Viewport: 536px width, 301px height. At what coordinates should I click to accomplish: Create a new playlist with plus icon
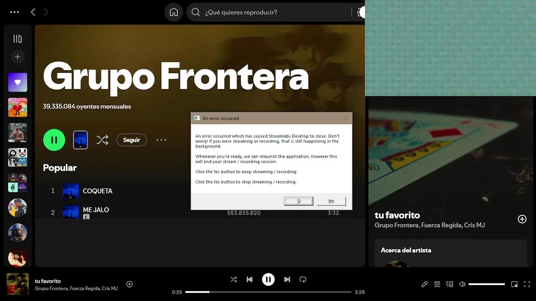click(18, 57)
